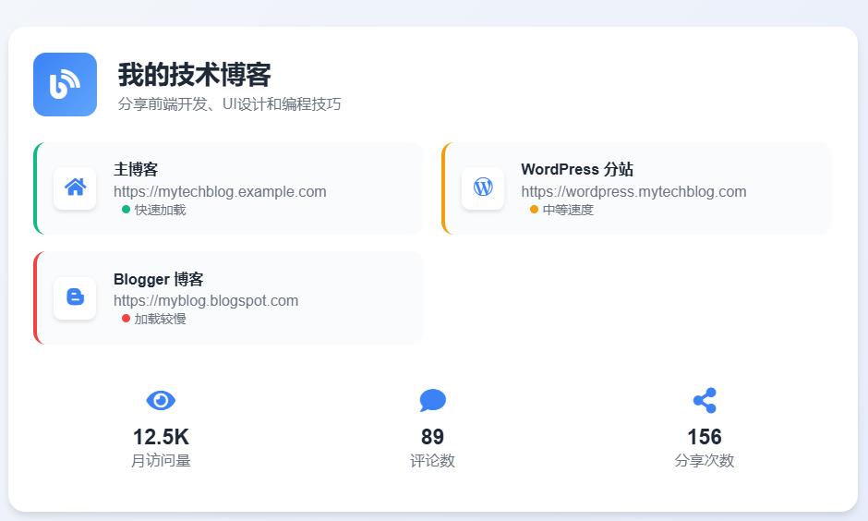The width and height of the screenshot is (868, 521).
Task: Click the 评论数 stat label
Action: 432,460
